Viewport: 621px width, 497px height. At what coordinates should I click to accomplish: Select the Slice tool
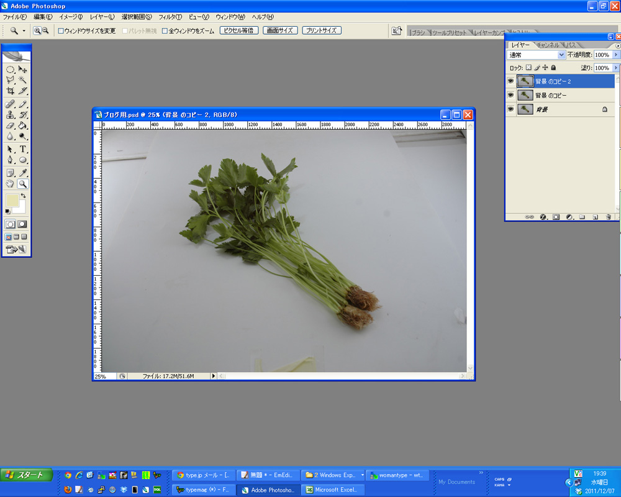coord(23,91)
